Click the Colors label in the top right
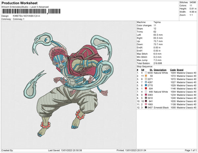The height and width of the screenshot is (153, 198). click(x=183, y=6)
